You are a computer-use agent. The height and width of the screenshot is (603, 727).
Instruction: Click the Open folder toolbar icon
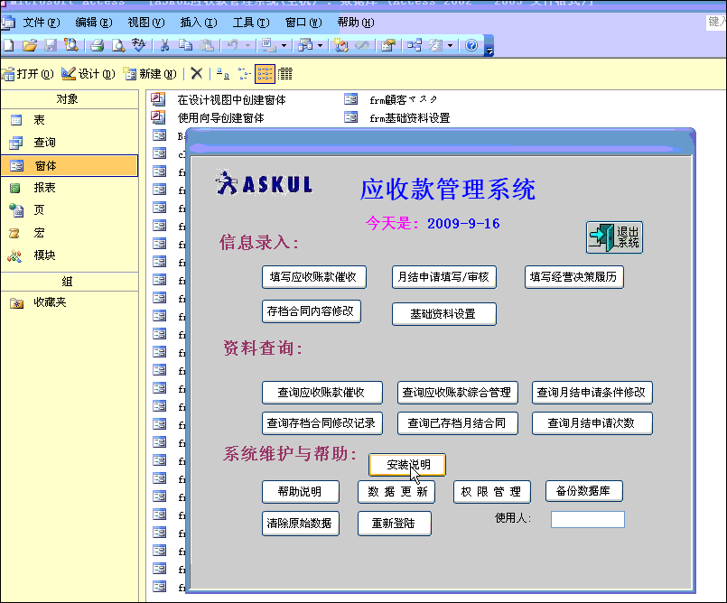(x=30, y=45)
